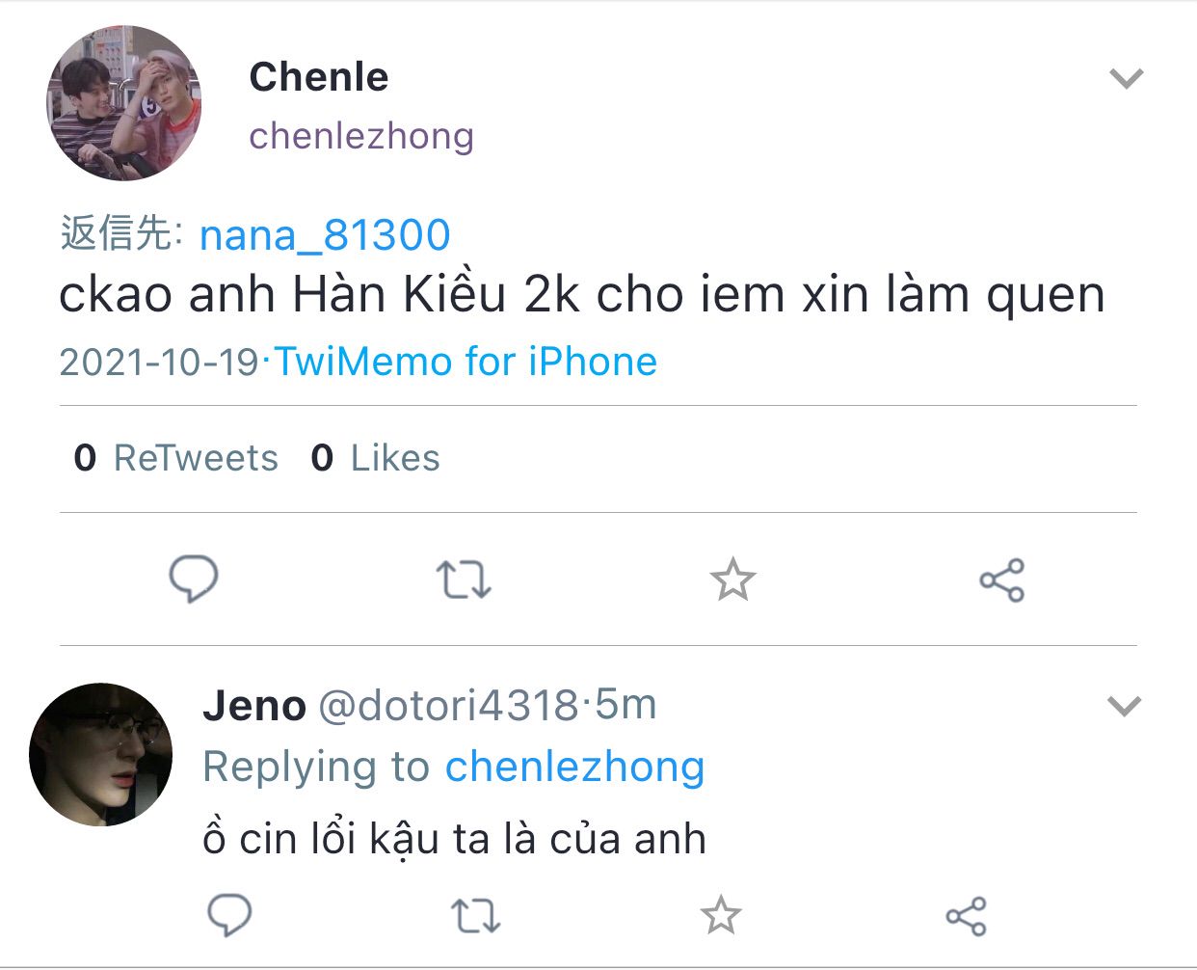Open the chevron menu on Jeno's reply
The image size is (1197, 970).
tap(1124, 706)
